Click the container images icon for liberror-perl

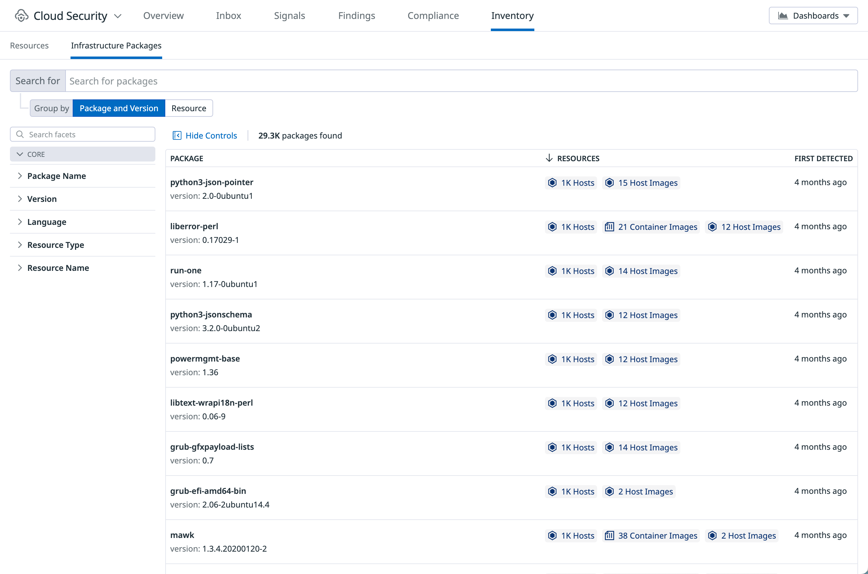609,227
